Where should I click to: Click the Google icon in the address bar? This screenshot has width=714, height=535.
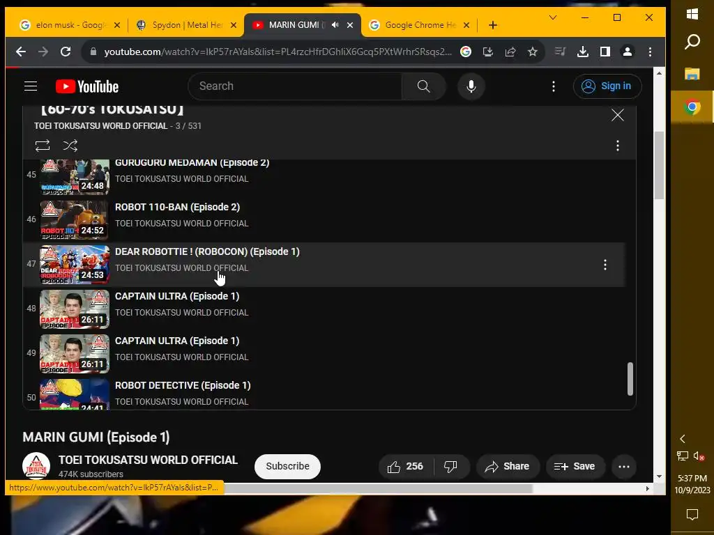coord(465,52)
